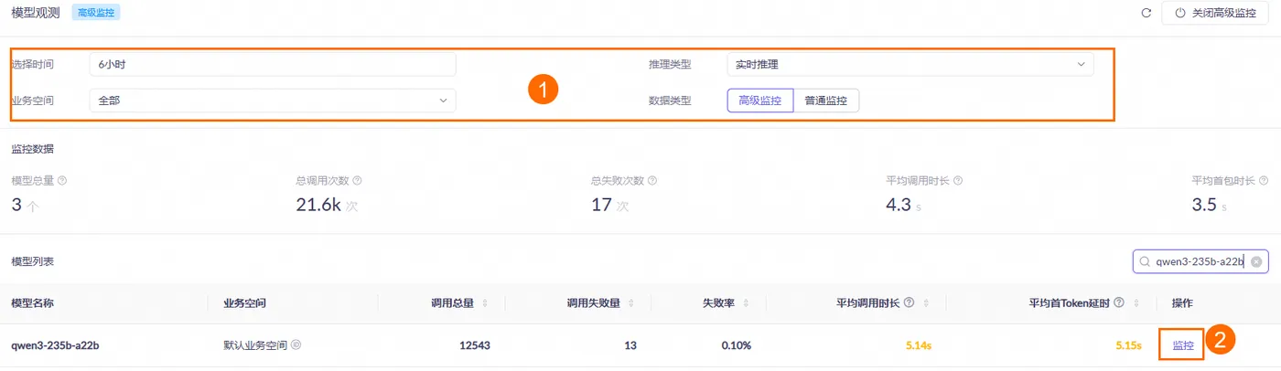Click the 高级监控 tag beside 模型观测
The image size is (1281, 371).
tap(96, 13)
